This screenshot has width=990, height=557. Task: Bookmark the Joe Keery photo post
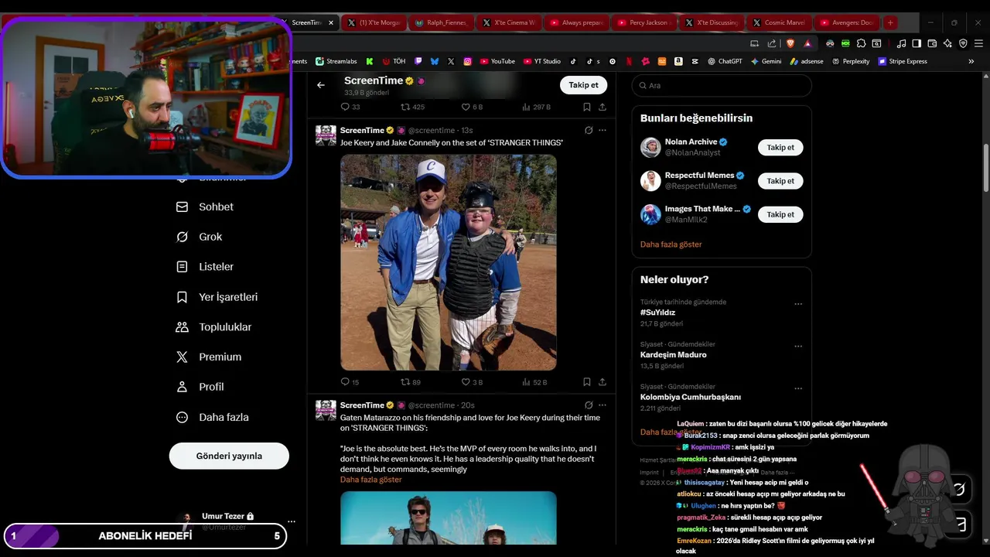[587, 382]
